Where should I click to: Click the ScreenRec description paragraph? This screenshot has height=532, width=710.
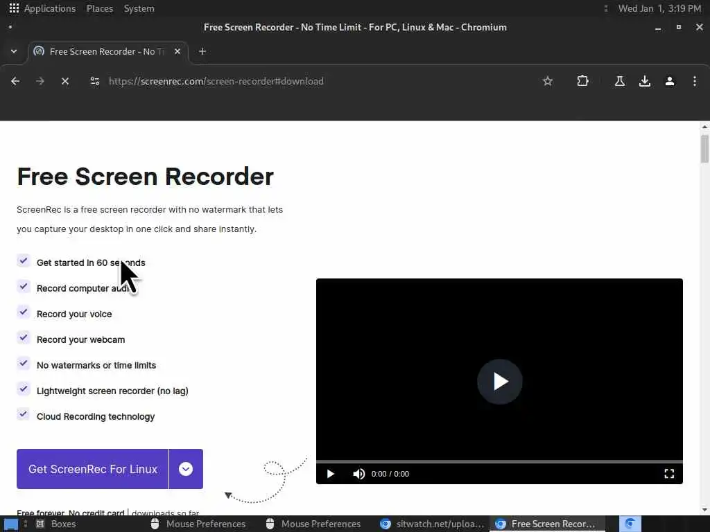(150, 220)
